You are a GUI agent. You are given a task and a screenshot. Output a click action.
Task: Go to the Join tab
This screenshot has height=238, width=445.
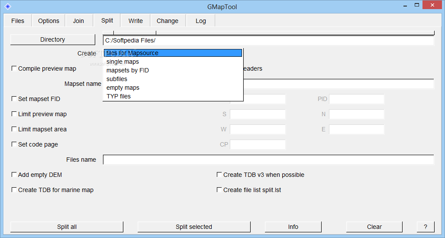pos(79,21)
